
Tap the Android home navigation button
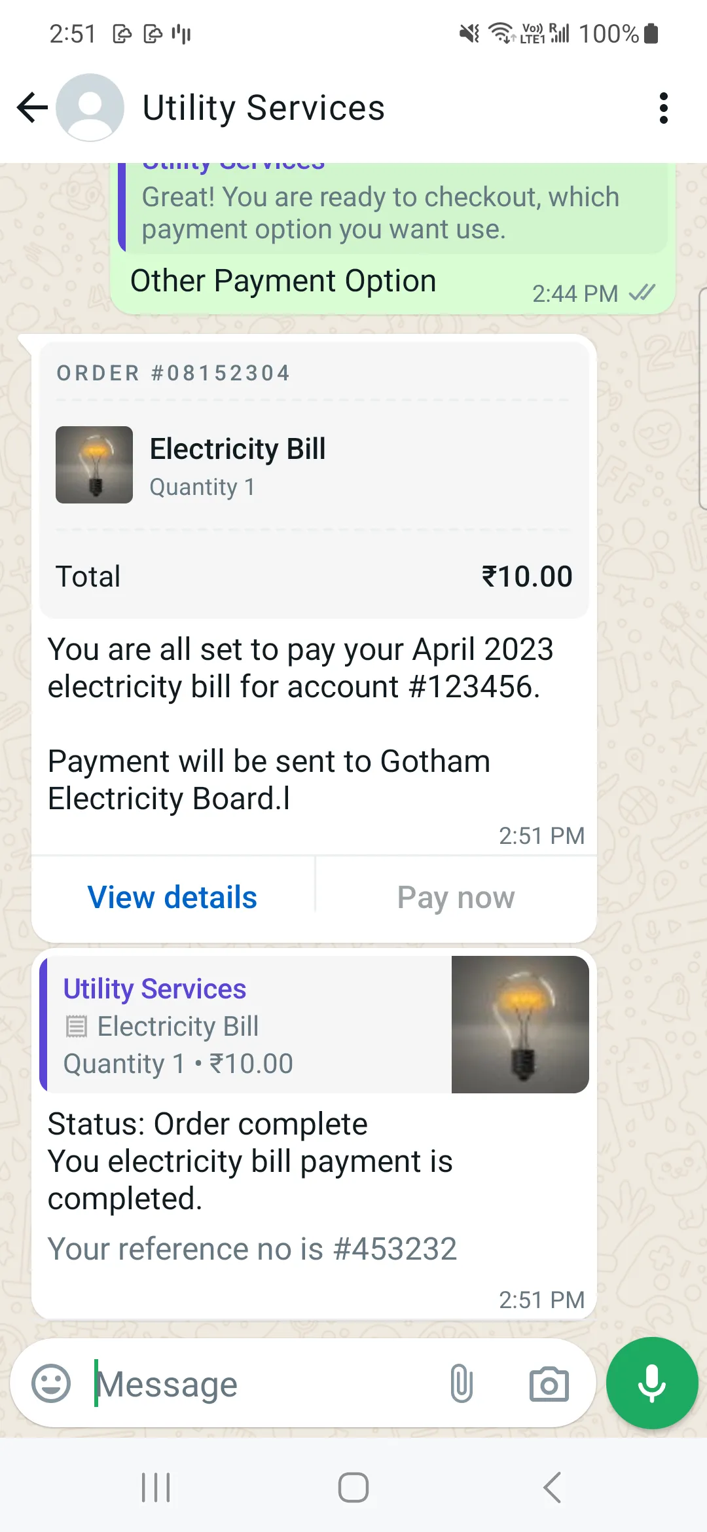[353, 1487]
